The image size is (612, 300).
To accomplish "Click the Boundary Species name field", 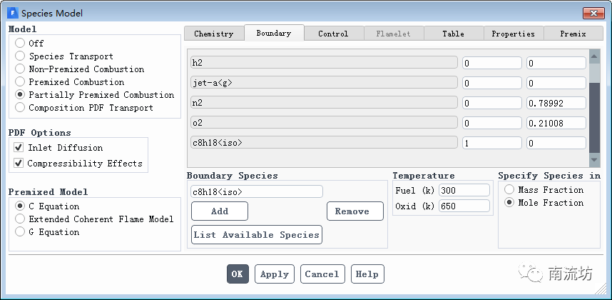I will [256, 191].
